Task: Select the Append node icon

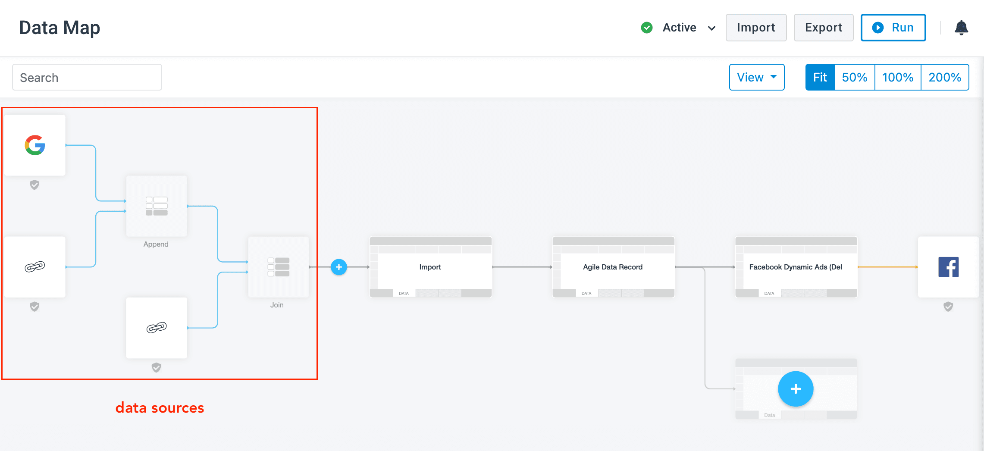Action: click(x=157, y=206)
